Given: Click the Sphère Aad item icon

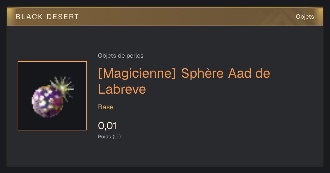Looking at the screenshot, I should pos(52,96).
